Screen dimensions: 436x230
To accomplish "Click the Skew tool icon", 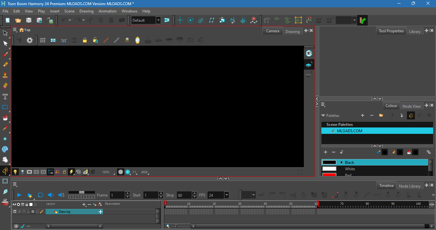I will coord(212,20).
